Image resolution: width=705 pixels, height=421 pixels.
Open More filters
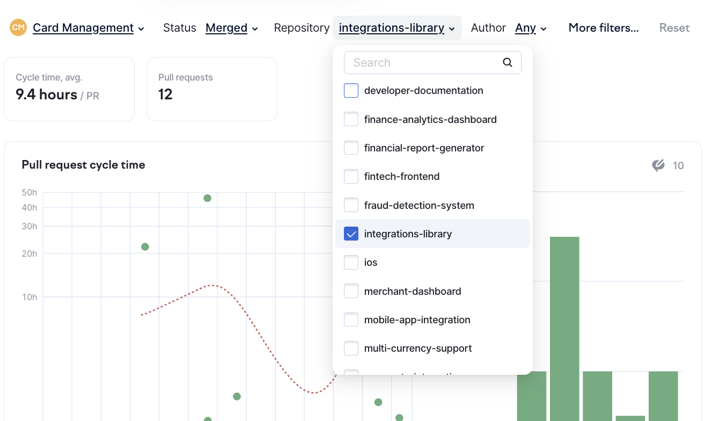pos(603,28)
